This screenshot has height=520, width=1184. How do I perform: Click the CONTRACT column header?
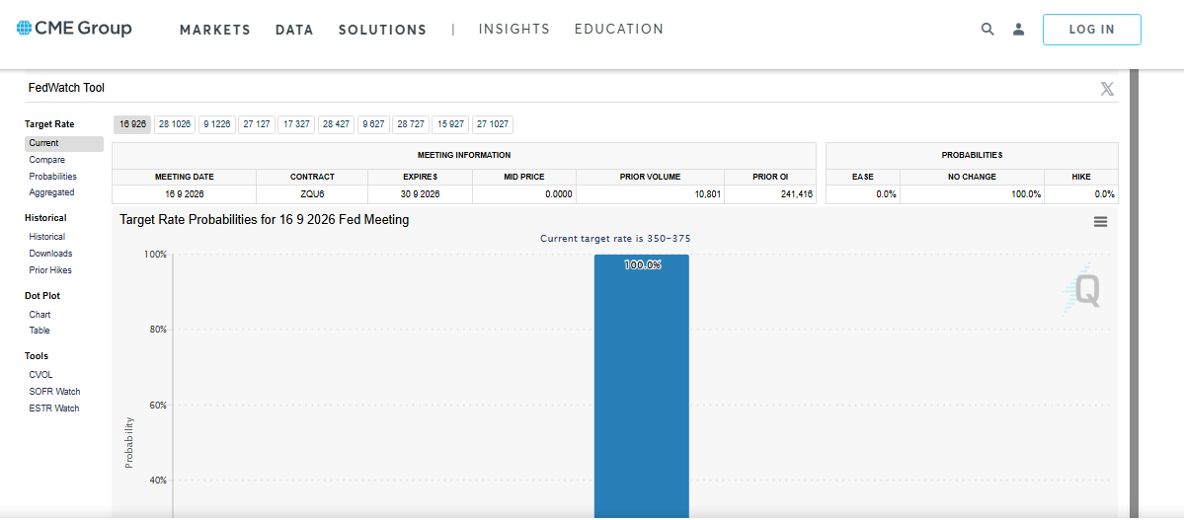(312, 177)
